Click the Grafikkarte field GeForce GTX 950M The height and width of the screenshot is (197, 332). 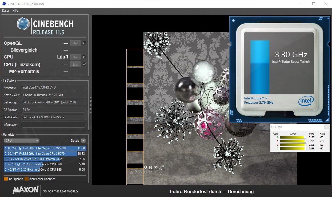pyautogui.click(x=53, y=117)
